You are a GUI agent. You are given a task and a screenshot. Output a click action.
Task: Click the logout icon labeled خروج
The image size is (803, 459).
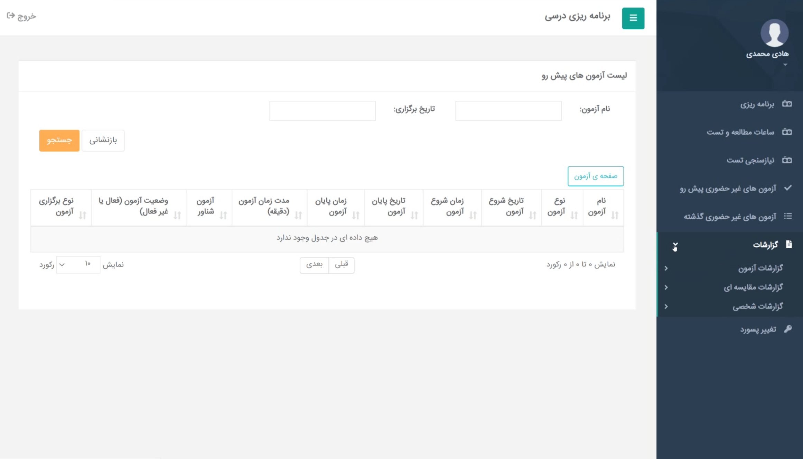pyautogui.click(x=11, y=16)
